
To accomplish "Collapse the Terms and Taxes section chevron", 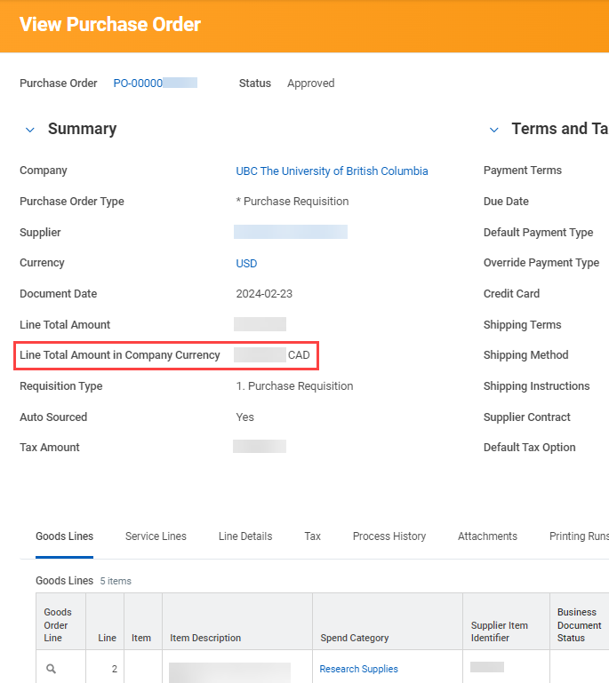I will pyautogui.click(x=494, y=130).
